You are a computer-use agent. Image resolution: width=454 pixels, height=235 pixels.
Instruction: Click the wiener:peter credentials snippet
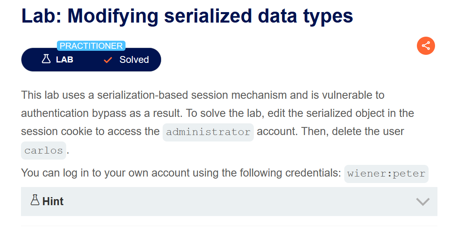(386, 174)
